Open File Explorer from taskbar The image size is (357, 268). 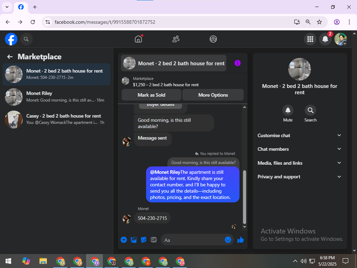click(43, 261)
